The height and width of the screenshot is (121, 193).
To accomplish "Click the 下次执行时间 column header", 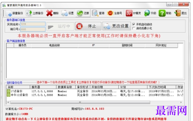I will [x=161, y=87].
